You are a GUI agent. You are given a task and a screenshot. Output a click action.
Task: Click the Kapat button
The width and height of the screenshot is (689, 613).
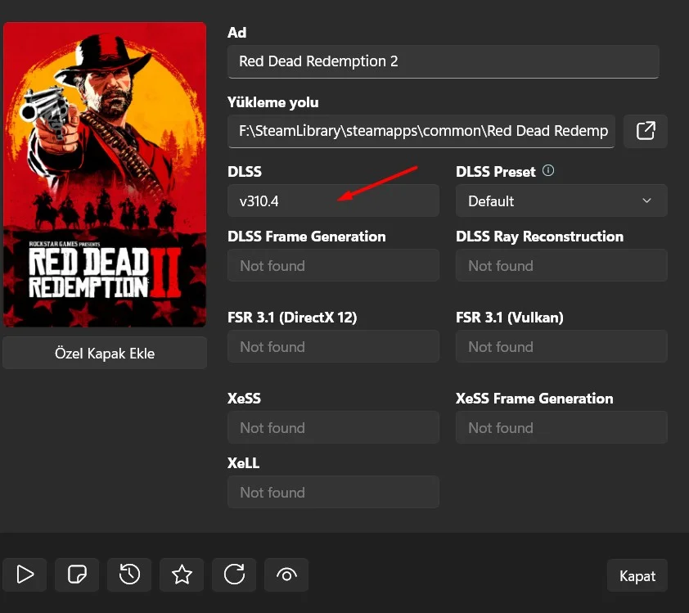pos(637,575)
